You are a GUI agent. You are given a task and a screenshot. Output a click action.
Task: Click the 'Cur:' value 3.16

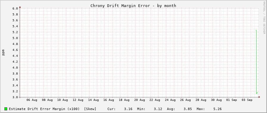click(x=128, y=109)
